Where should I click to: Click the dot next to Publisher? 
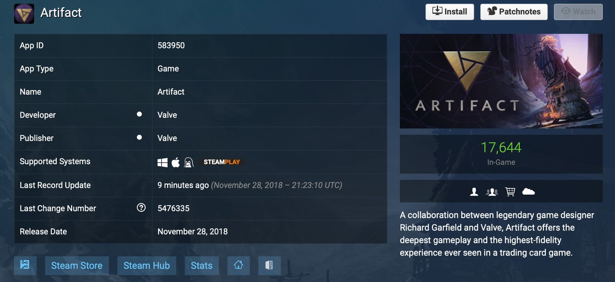point(139,137)
